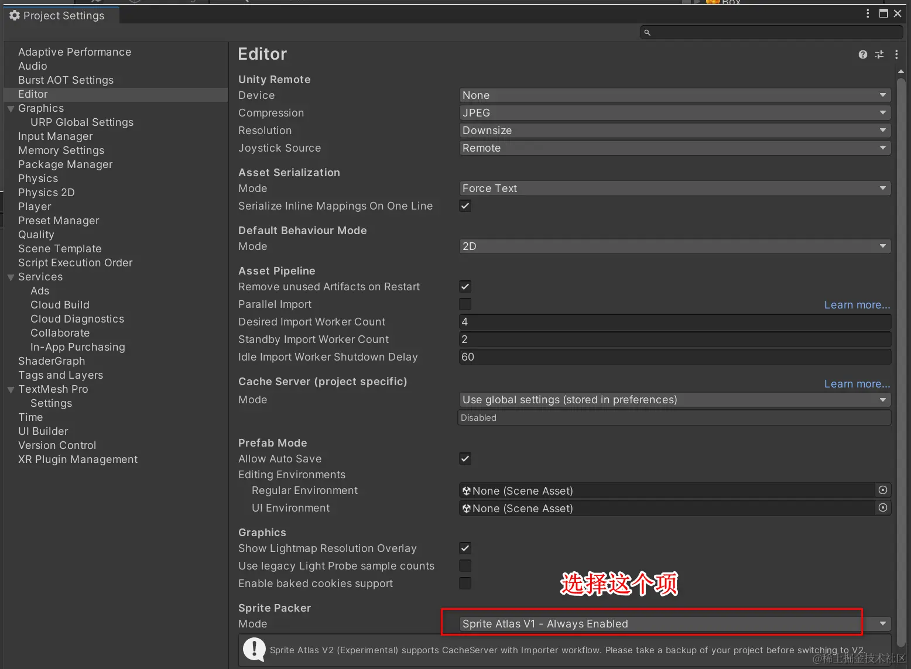Open the Unity Remote Device dropdown

coord(675,95)
